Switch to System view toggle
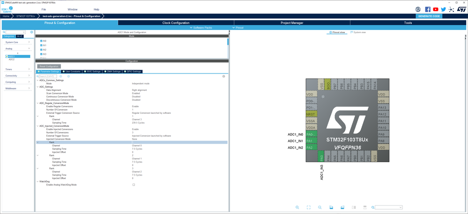 point(358,32)
